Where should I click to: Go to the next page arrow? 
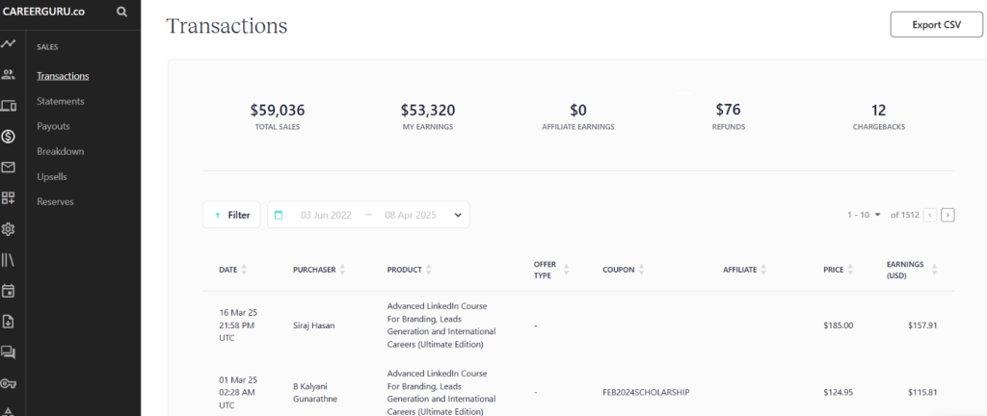pyautogui.click(x=947, y=215)
